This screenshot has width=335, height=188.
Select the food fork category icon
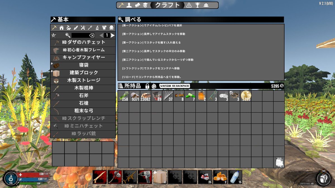click(x=90, y=28)
